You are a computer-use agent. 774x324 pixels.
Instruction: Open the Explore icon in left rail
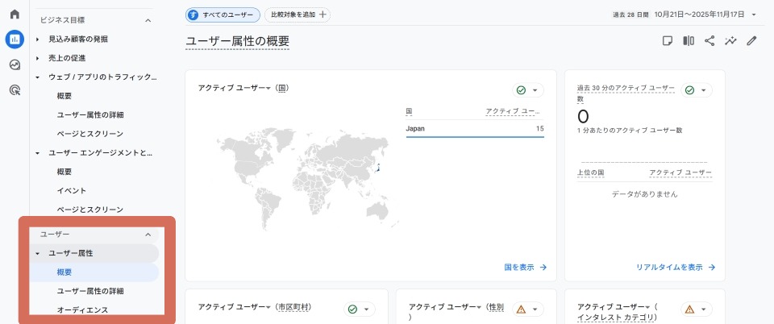click(x=15, y=64)
